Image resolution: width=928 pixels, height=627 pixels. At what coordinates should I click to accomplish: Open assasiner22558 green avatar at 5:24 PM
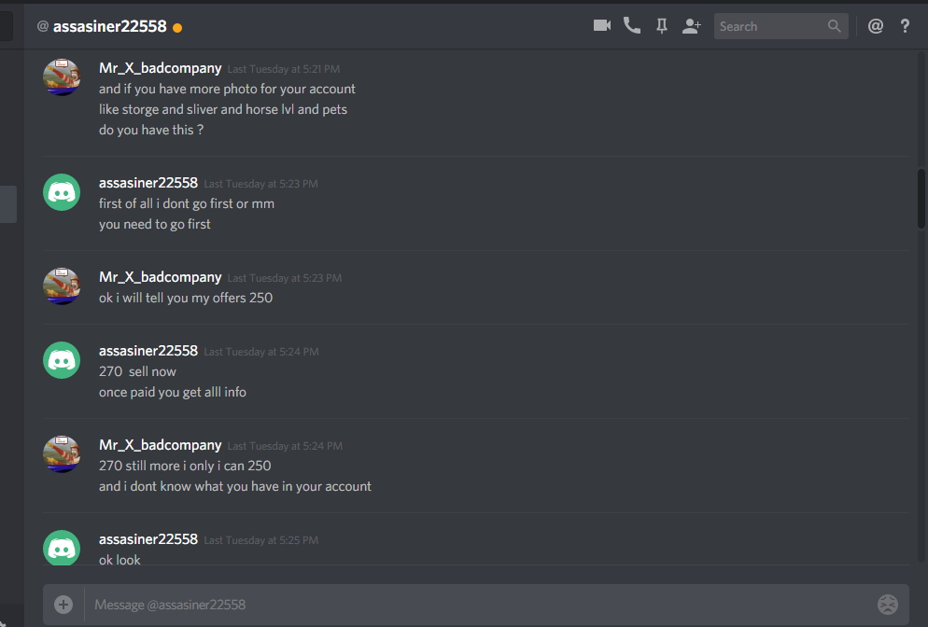coord(62,360)
